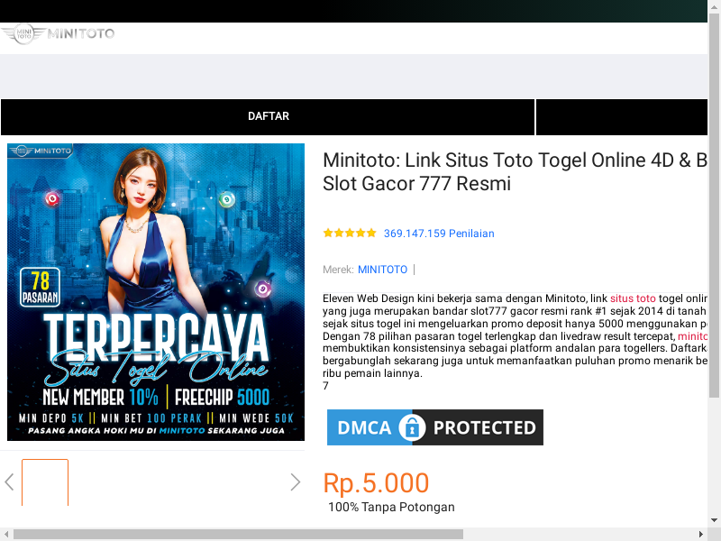721x541 pixels.
Task: Select the highlighted thumbnail under the banner
Action: click(45, 482)
